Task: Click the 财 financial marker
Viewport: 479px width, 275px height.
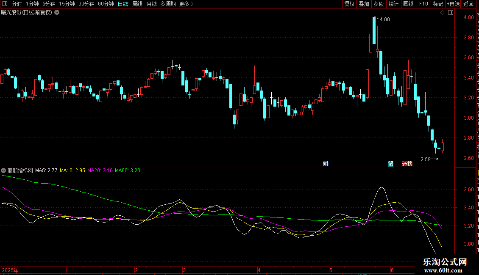Action: [x=326, y=164]
